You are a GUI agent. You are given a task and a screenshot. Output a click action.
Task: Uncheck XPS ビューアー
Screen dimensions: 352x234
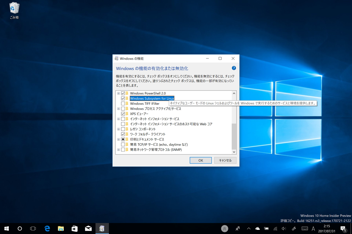123,114
